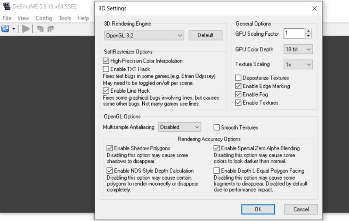Toggle Smooth Textures checkbox
The image size is (349, 221).
217,127
